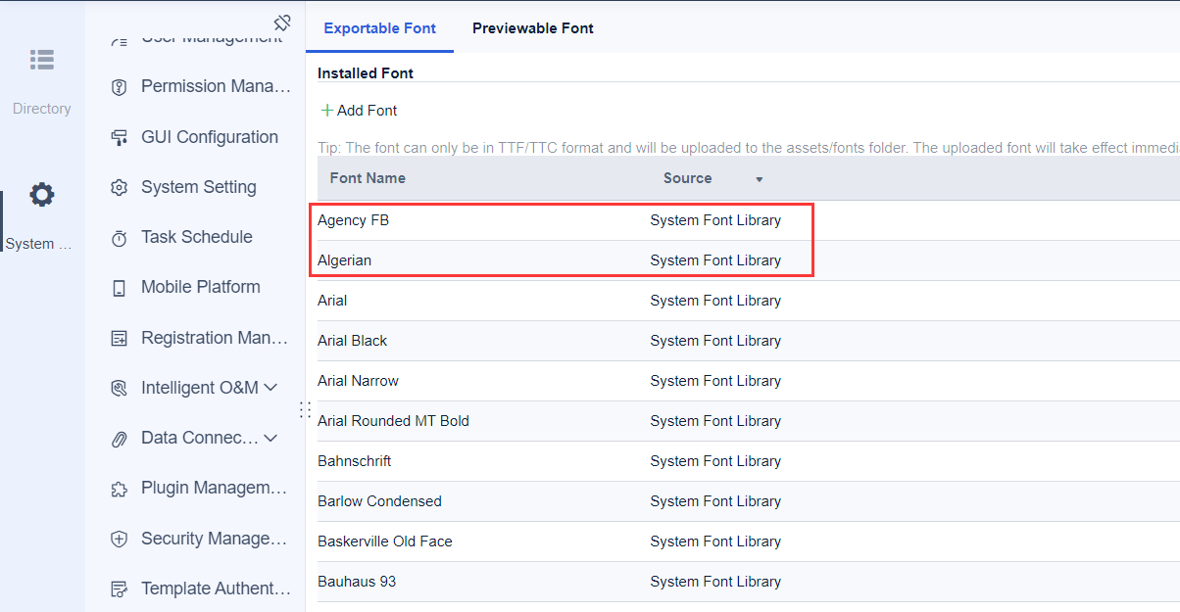Click the Mobile Platform phone icon
The width and height of the screenshot is (1180, 612).
click(120, 288)
